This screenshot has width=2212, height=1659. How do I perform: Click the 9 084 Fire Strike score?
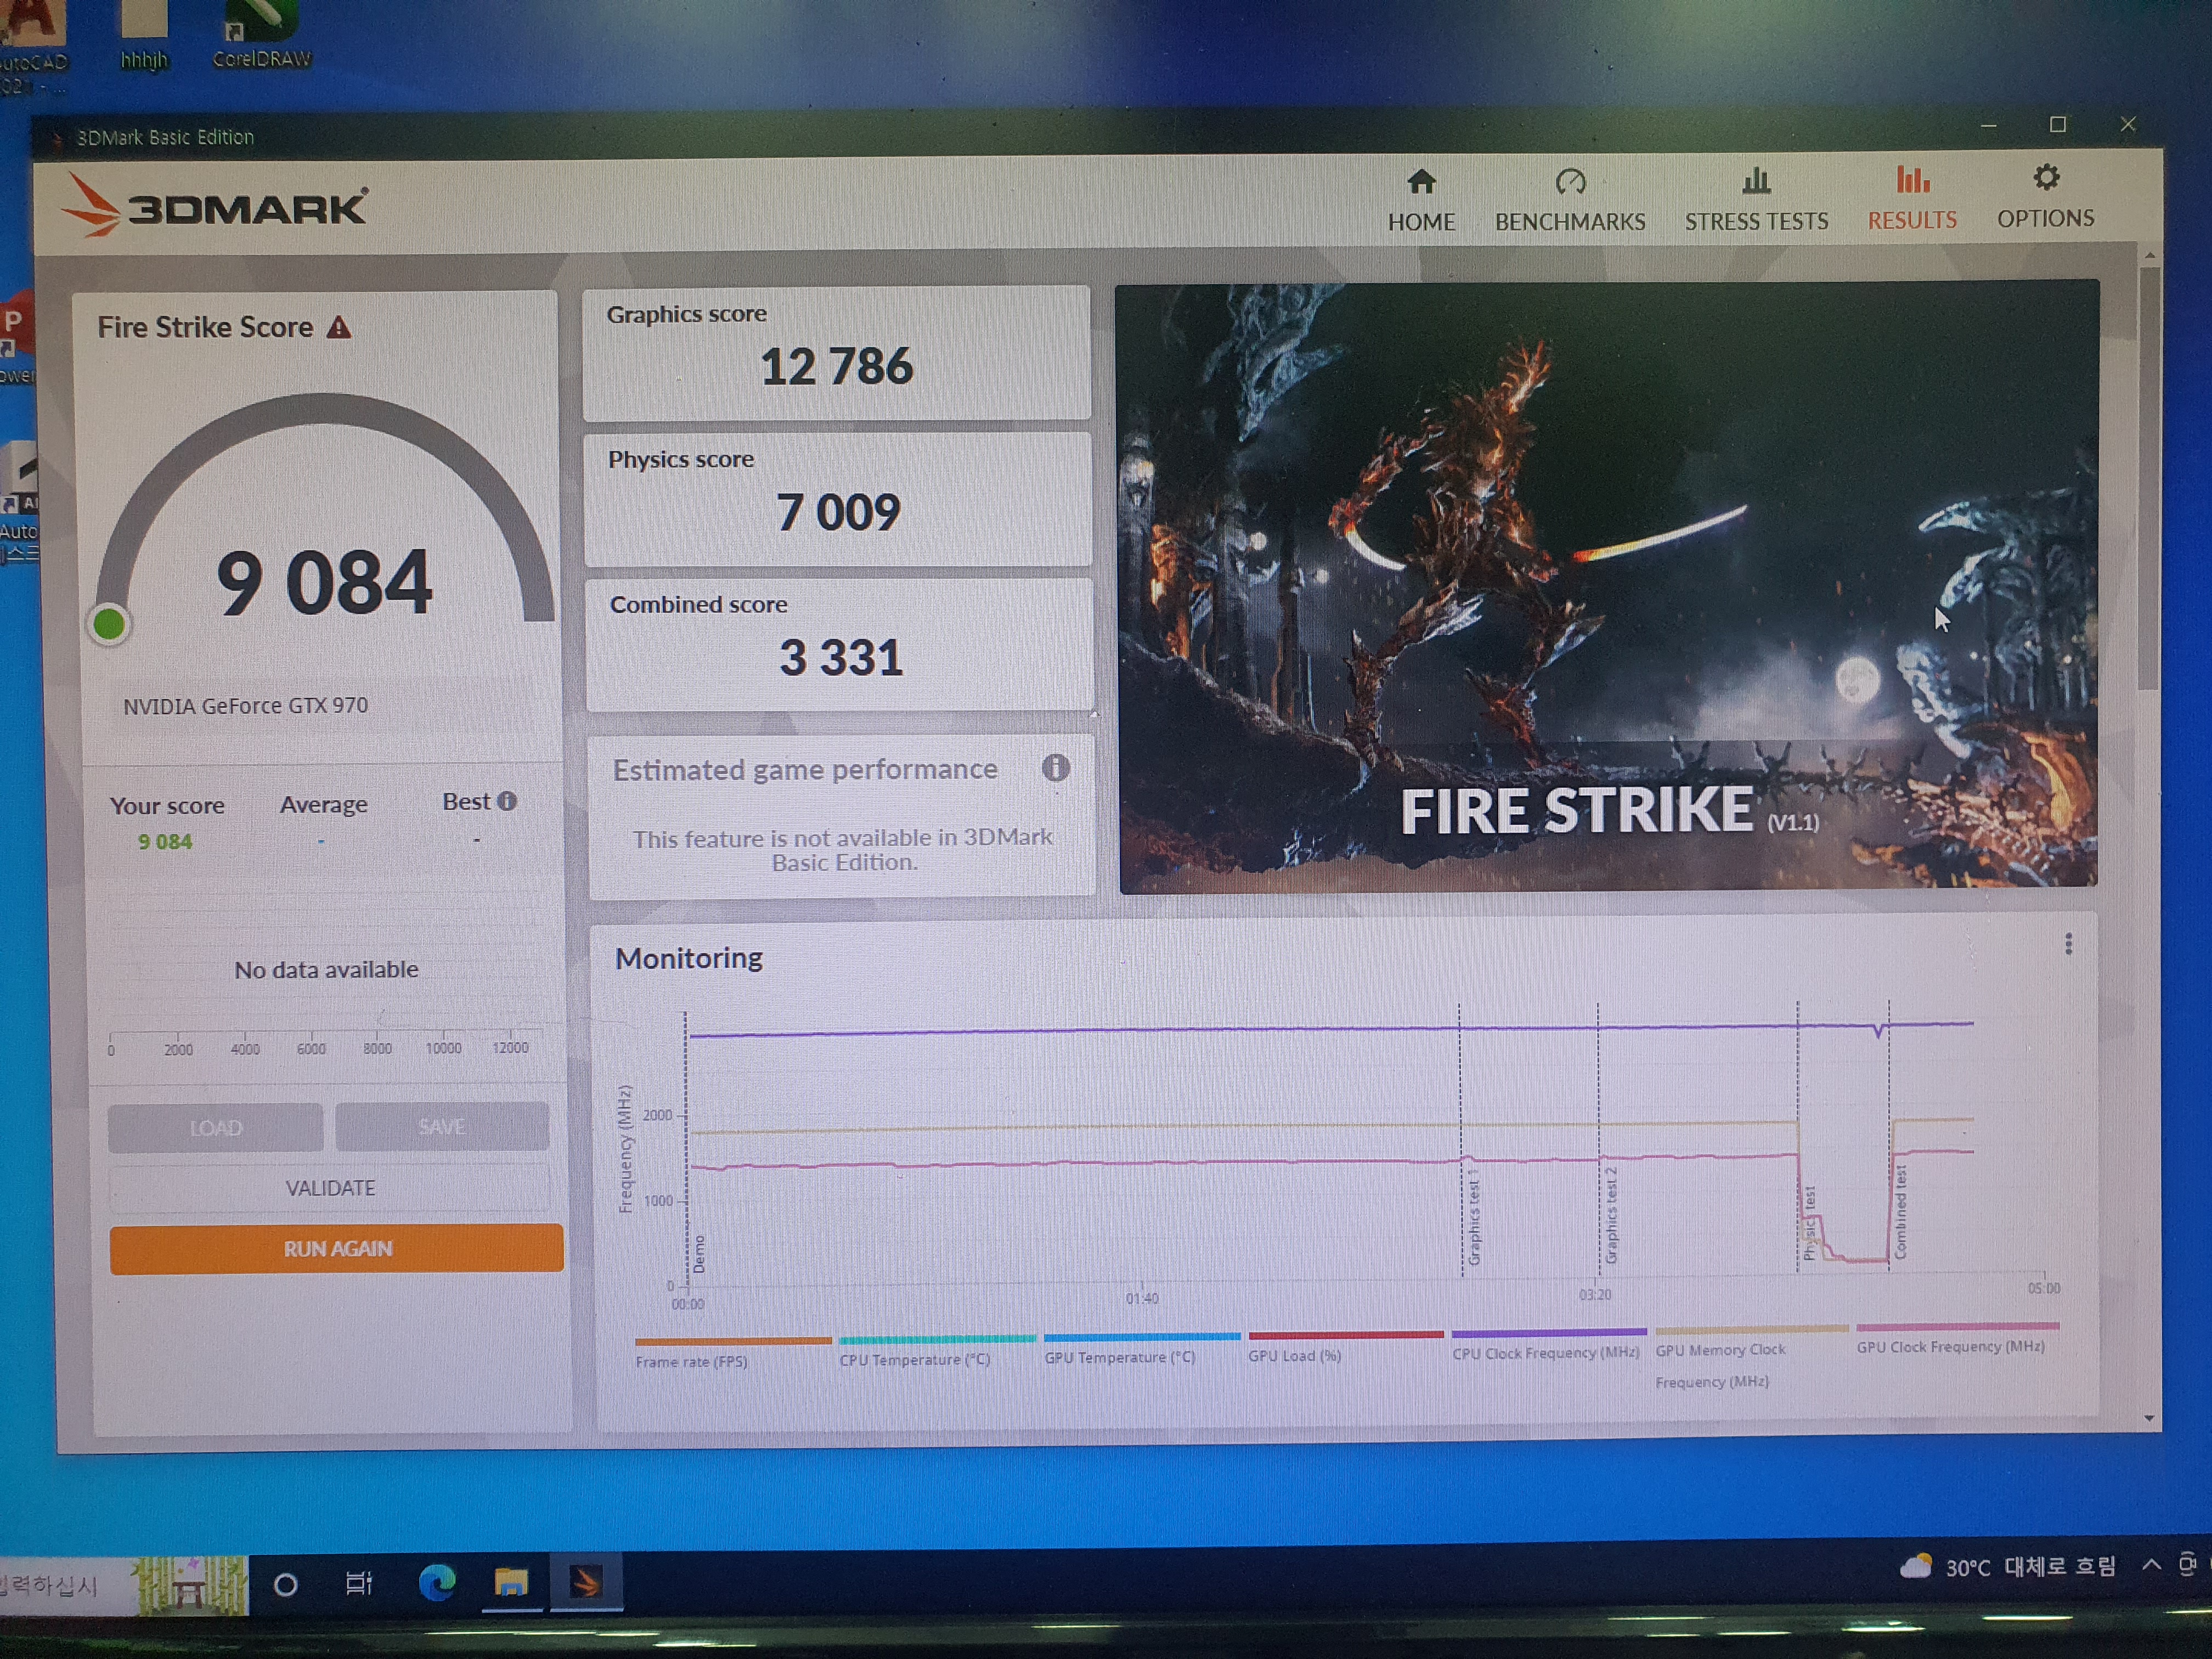324,582
